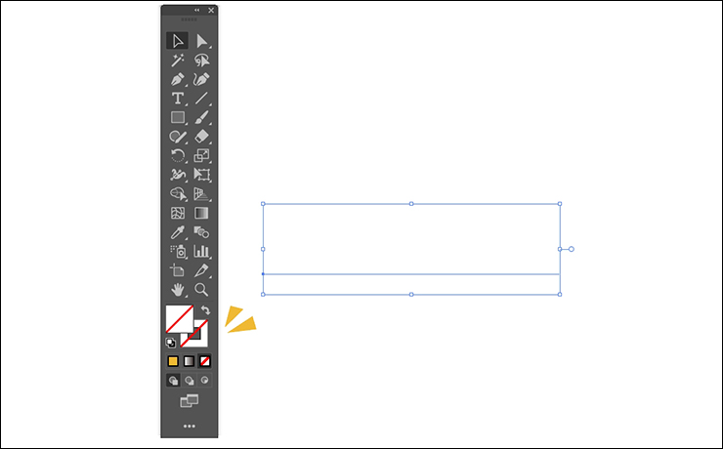
Task: Activate the Eyedropper tool
Action: 178,232
